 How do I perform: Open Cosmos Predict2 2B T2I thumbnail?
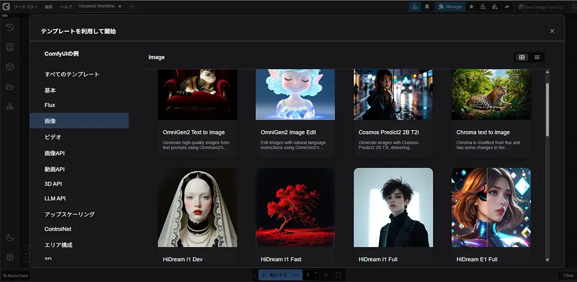coord(393,95)
